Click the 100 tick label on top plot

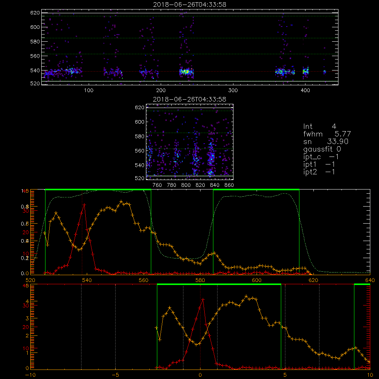pos(89,91)
